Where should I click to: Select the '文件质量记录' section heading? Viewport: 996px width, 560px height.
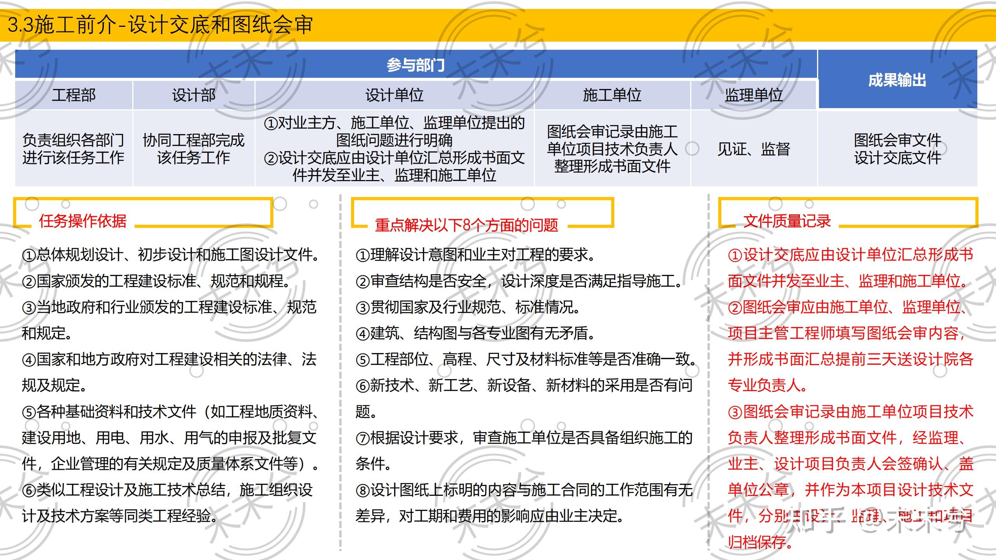[x=787, y=221]
